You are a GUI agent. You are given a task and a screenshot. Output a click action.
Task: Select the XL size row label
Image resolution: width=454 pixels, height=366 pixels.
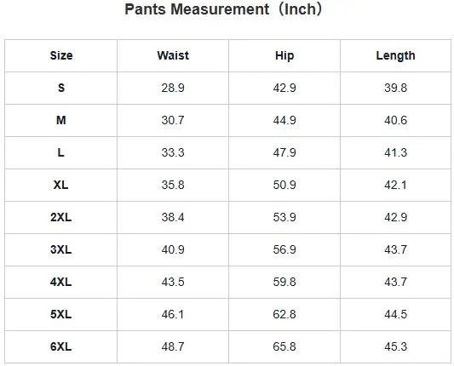(60, 185)
